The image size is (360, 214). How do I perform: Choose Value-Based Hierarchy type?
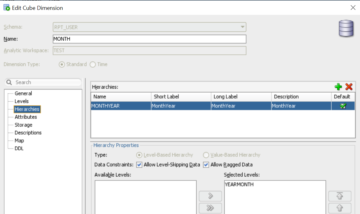pyautogui.click(x=206, y=155)
